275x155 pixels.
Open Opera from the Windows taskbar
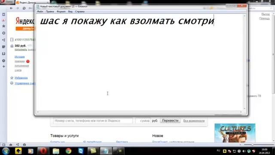point(43,151)
